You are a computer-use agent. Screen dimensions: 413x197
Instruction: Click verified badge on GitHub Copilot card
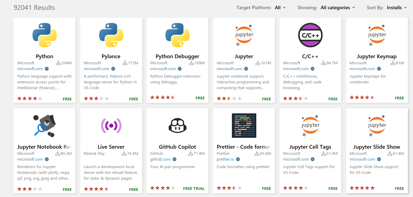[x=174, y=159]
